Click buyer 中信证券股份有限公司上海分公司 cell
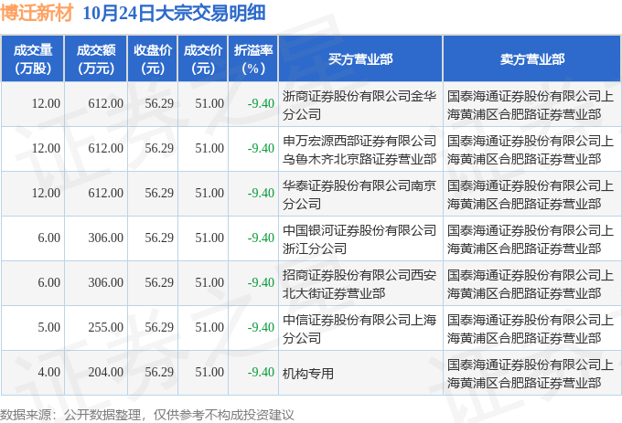The width and height of the screenshot is (622, 423). [x=360, y=328]
